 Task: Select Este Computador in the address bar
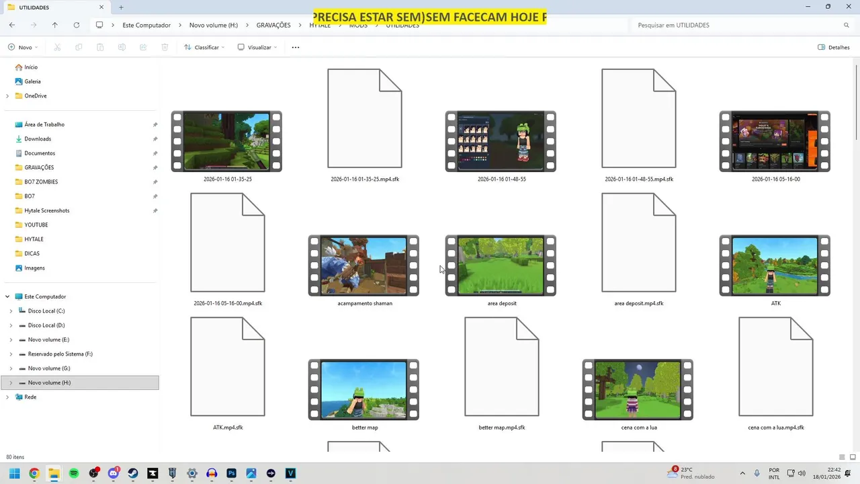click(x=146, y=25)
